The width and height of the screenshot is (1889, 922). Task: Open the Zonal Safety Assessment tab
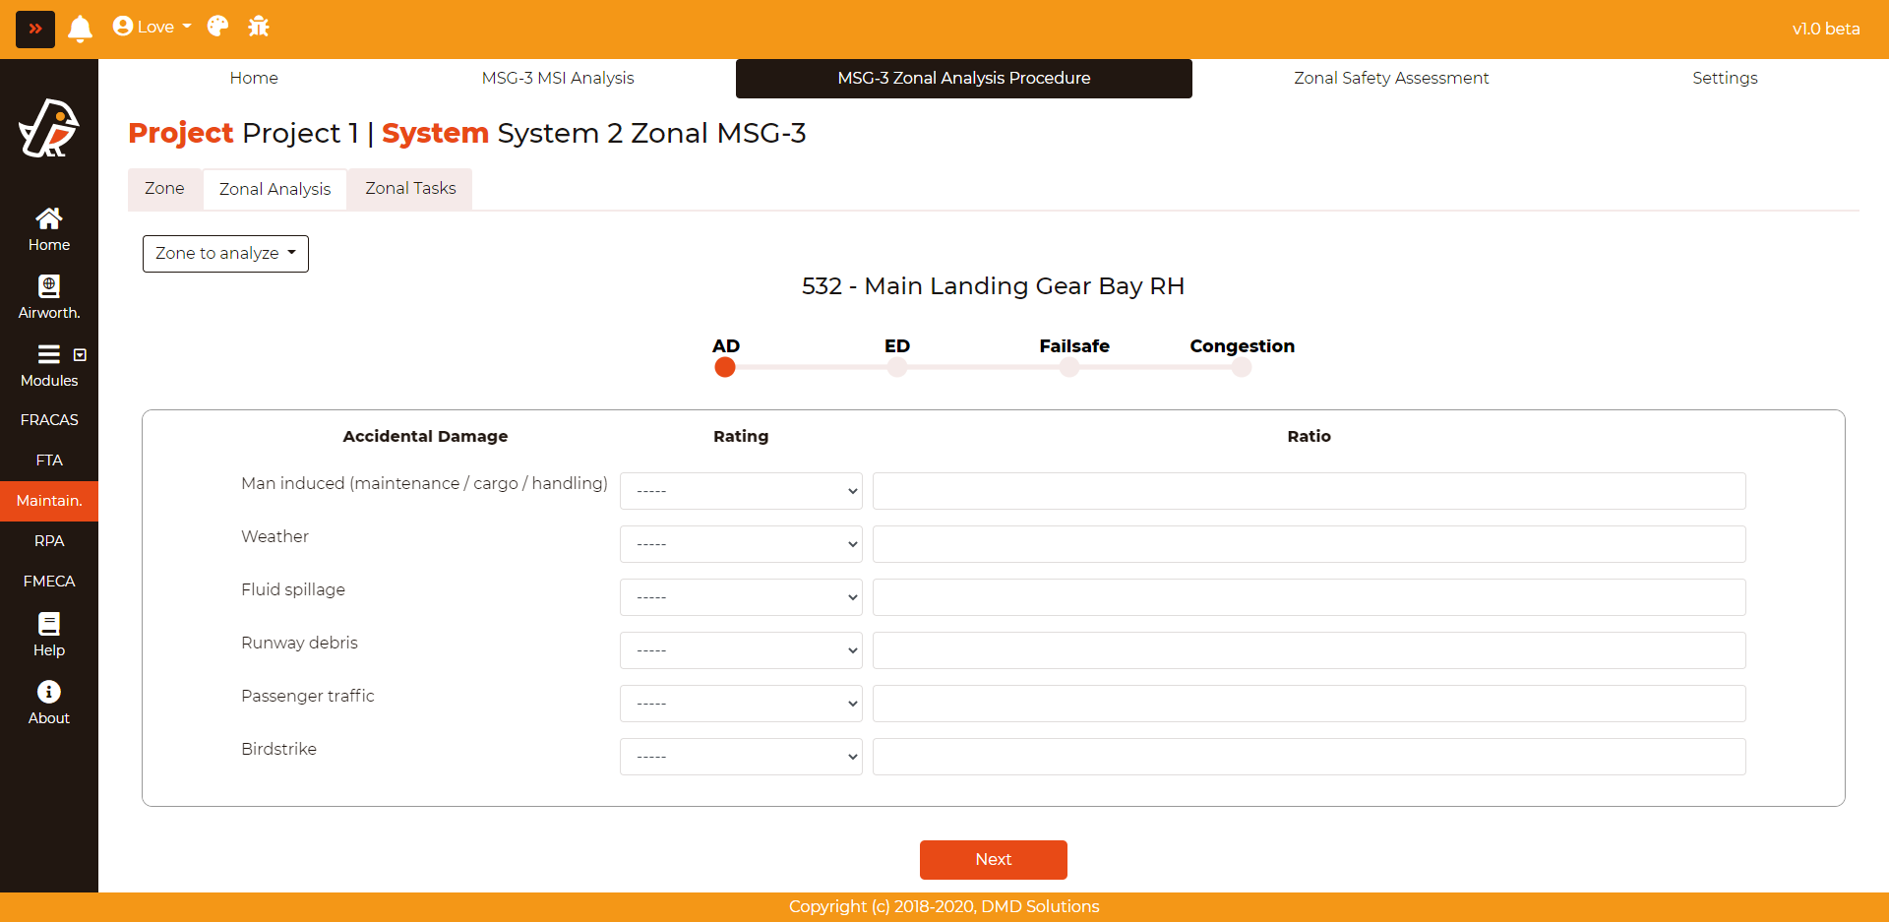(x=1390, y=78)
